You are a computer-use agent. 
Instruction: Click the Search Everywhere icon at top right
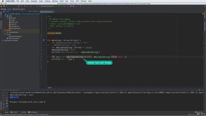[204, 6]
